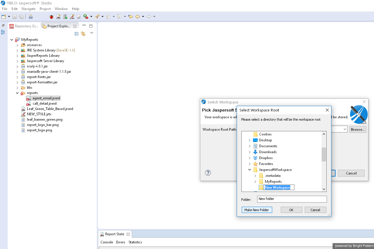Click the help question mark icon
This screenshot has height=249, width=374.
pos(208,173)
